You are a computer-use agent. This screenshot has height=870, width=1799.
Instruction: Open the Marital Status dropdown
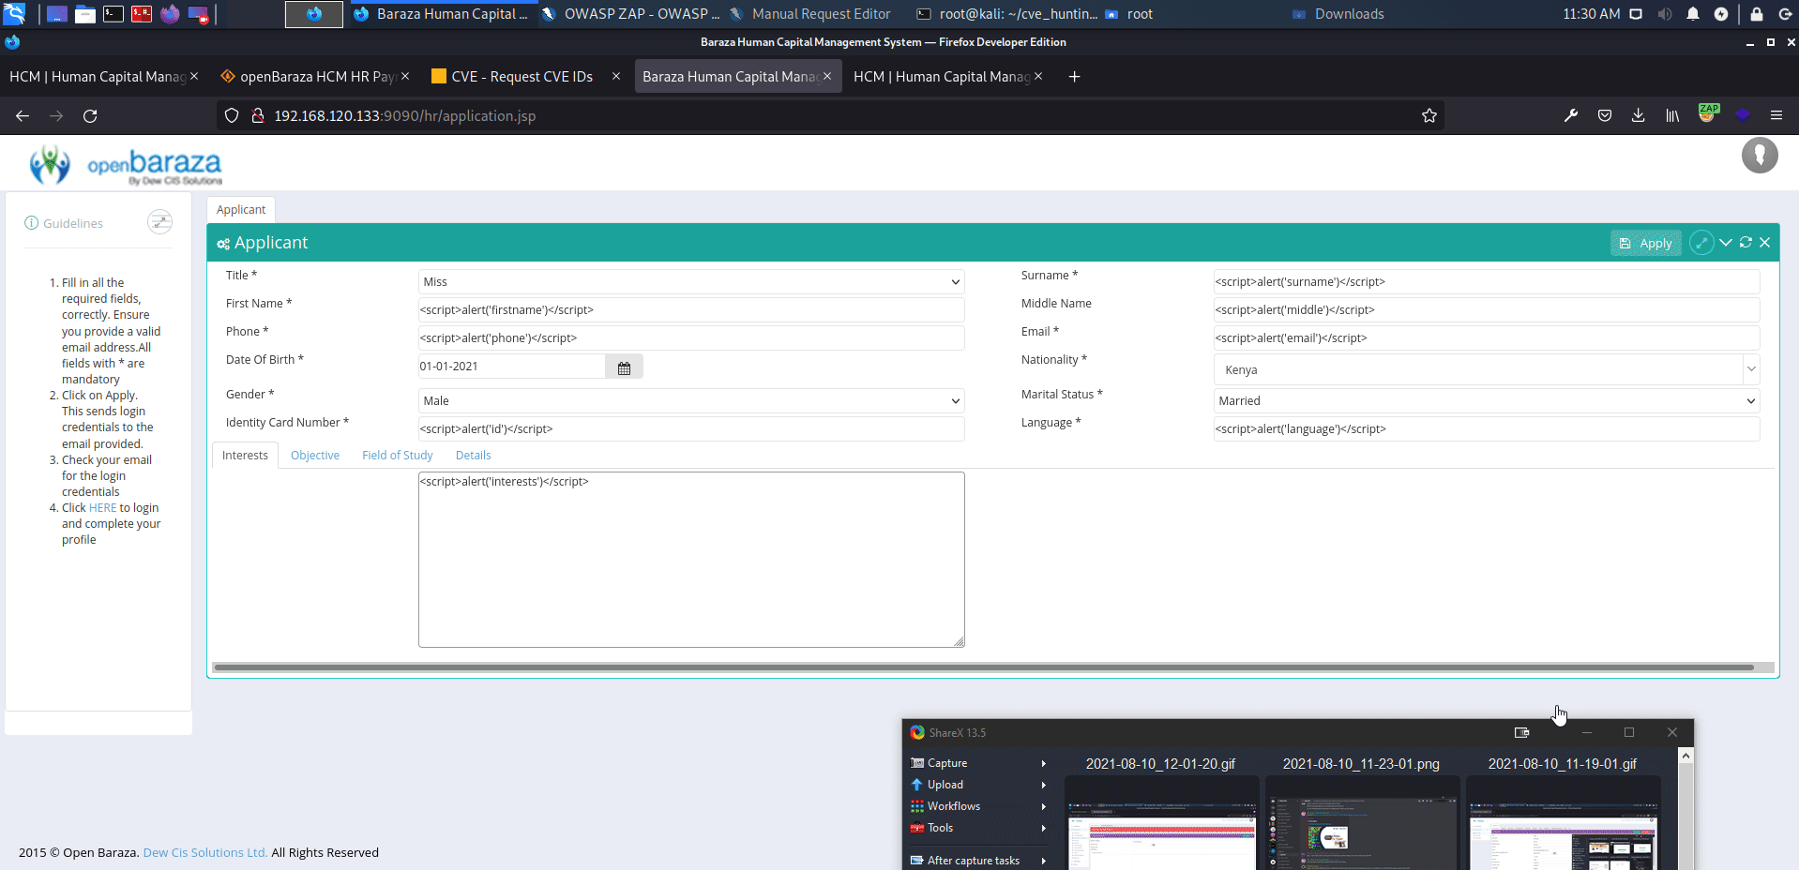tap(1487, 401)
